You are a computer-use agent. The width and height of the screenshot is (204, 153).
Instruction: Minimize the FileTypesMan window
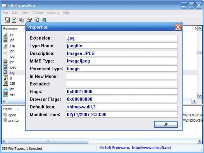pos(184,5)
